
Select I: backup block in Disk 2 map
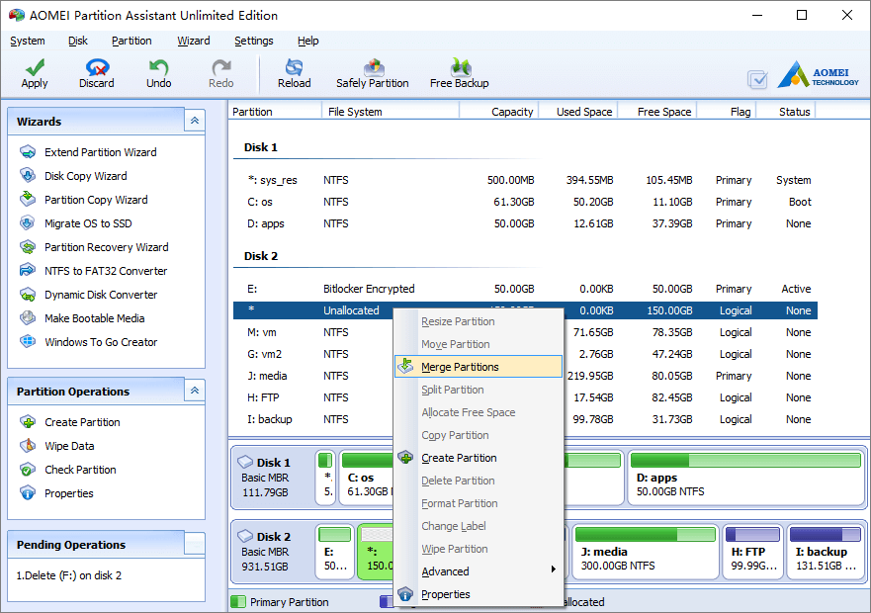click(x=826, y=552)
